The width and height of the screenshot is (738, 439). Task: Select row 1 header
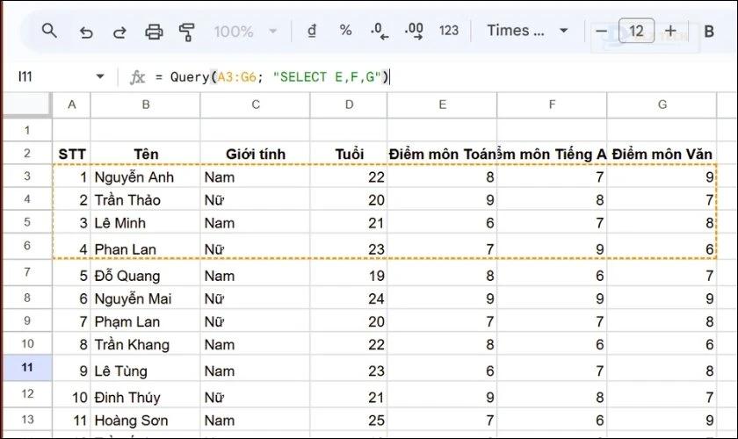pyautogui.click(x=27, y=130)
